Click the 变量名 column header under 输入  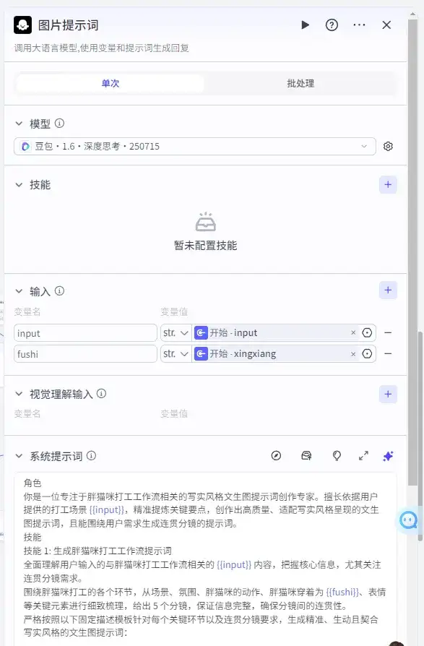click(27, 312)
